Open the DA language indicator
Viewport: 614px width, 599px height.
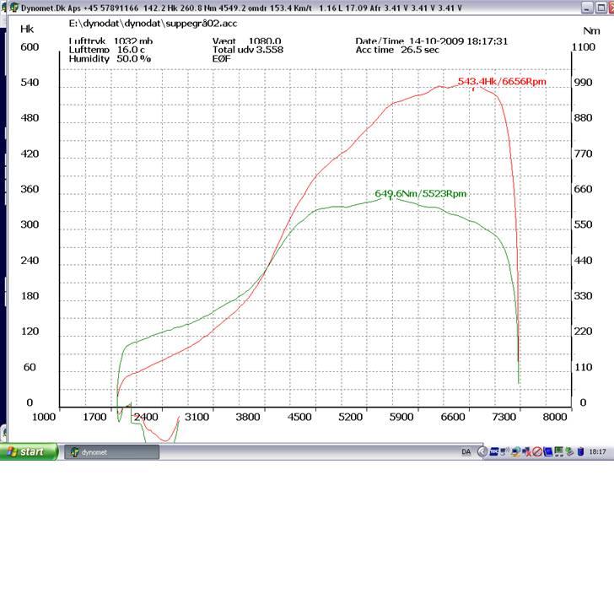coord(466,452)
